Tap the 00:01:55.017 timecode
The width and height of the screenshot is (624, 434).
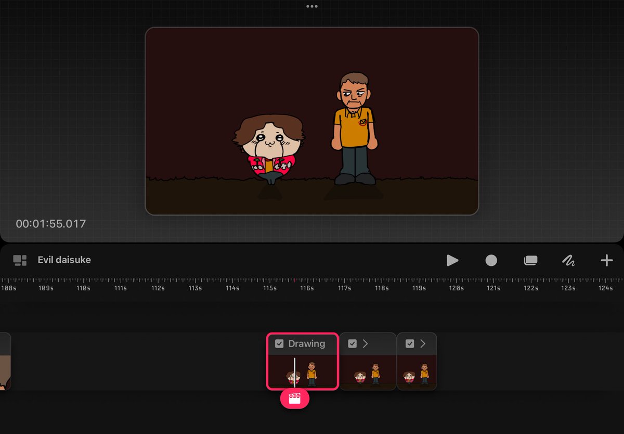51,224
